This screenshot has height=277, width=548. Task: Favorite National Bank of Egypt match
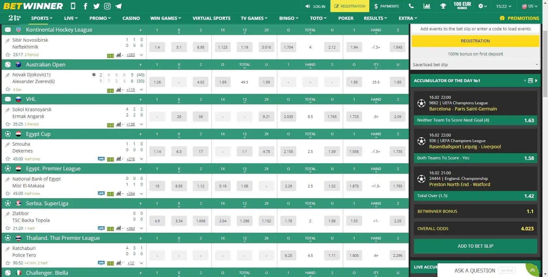[8, 194]
